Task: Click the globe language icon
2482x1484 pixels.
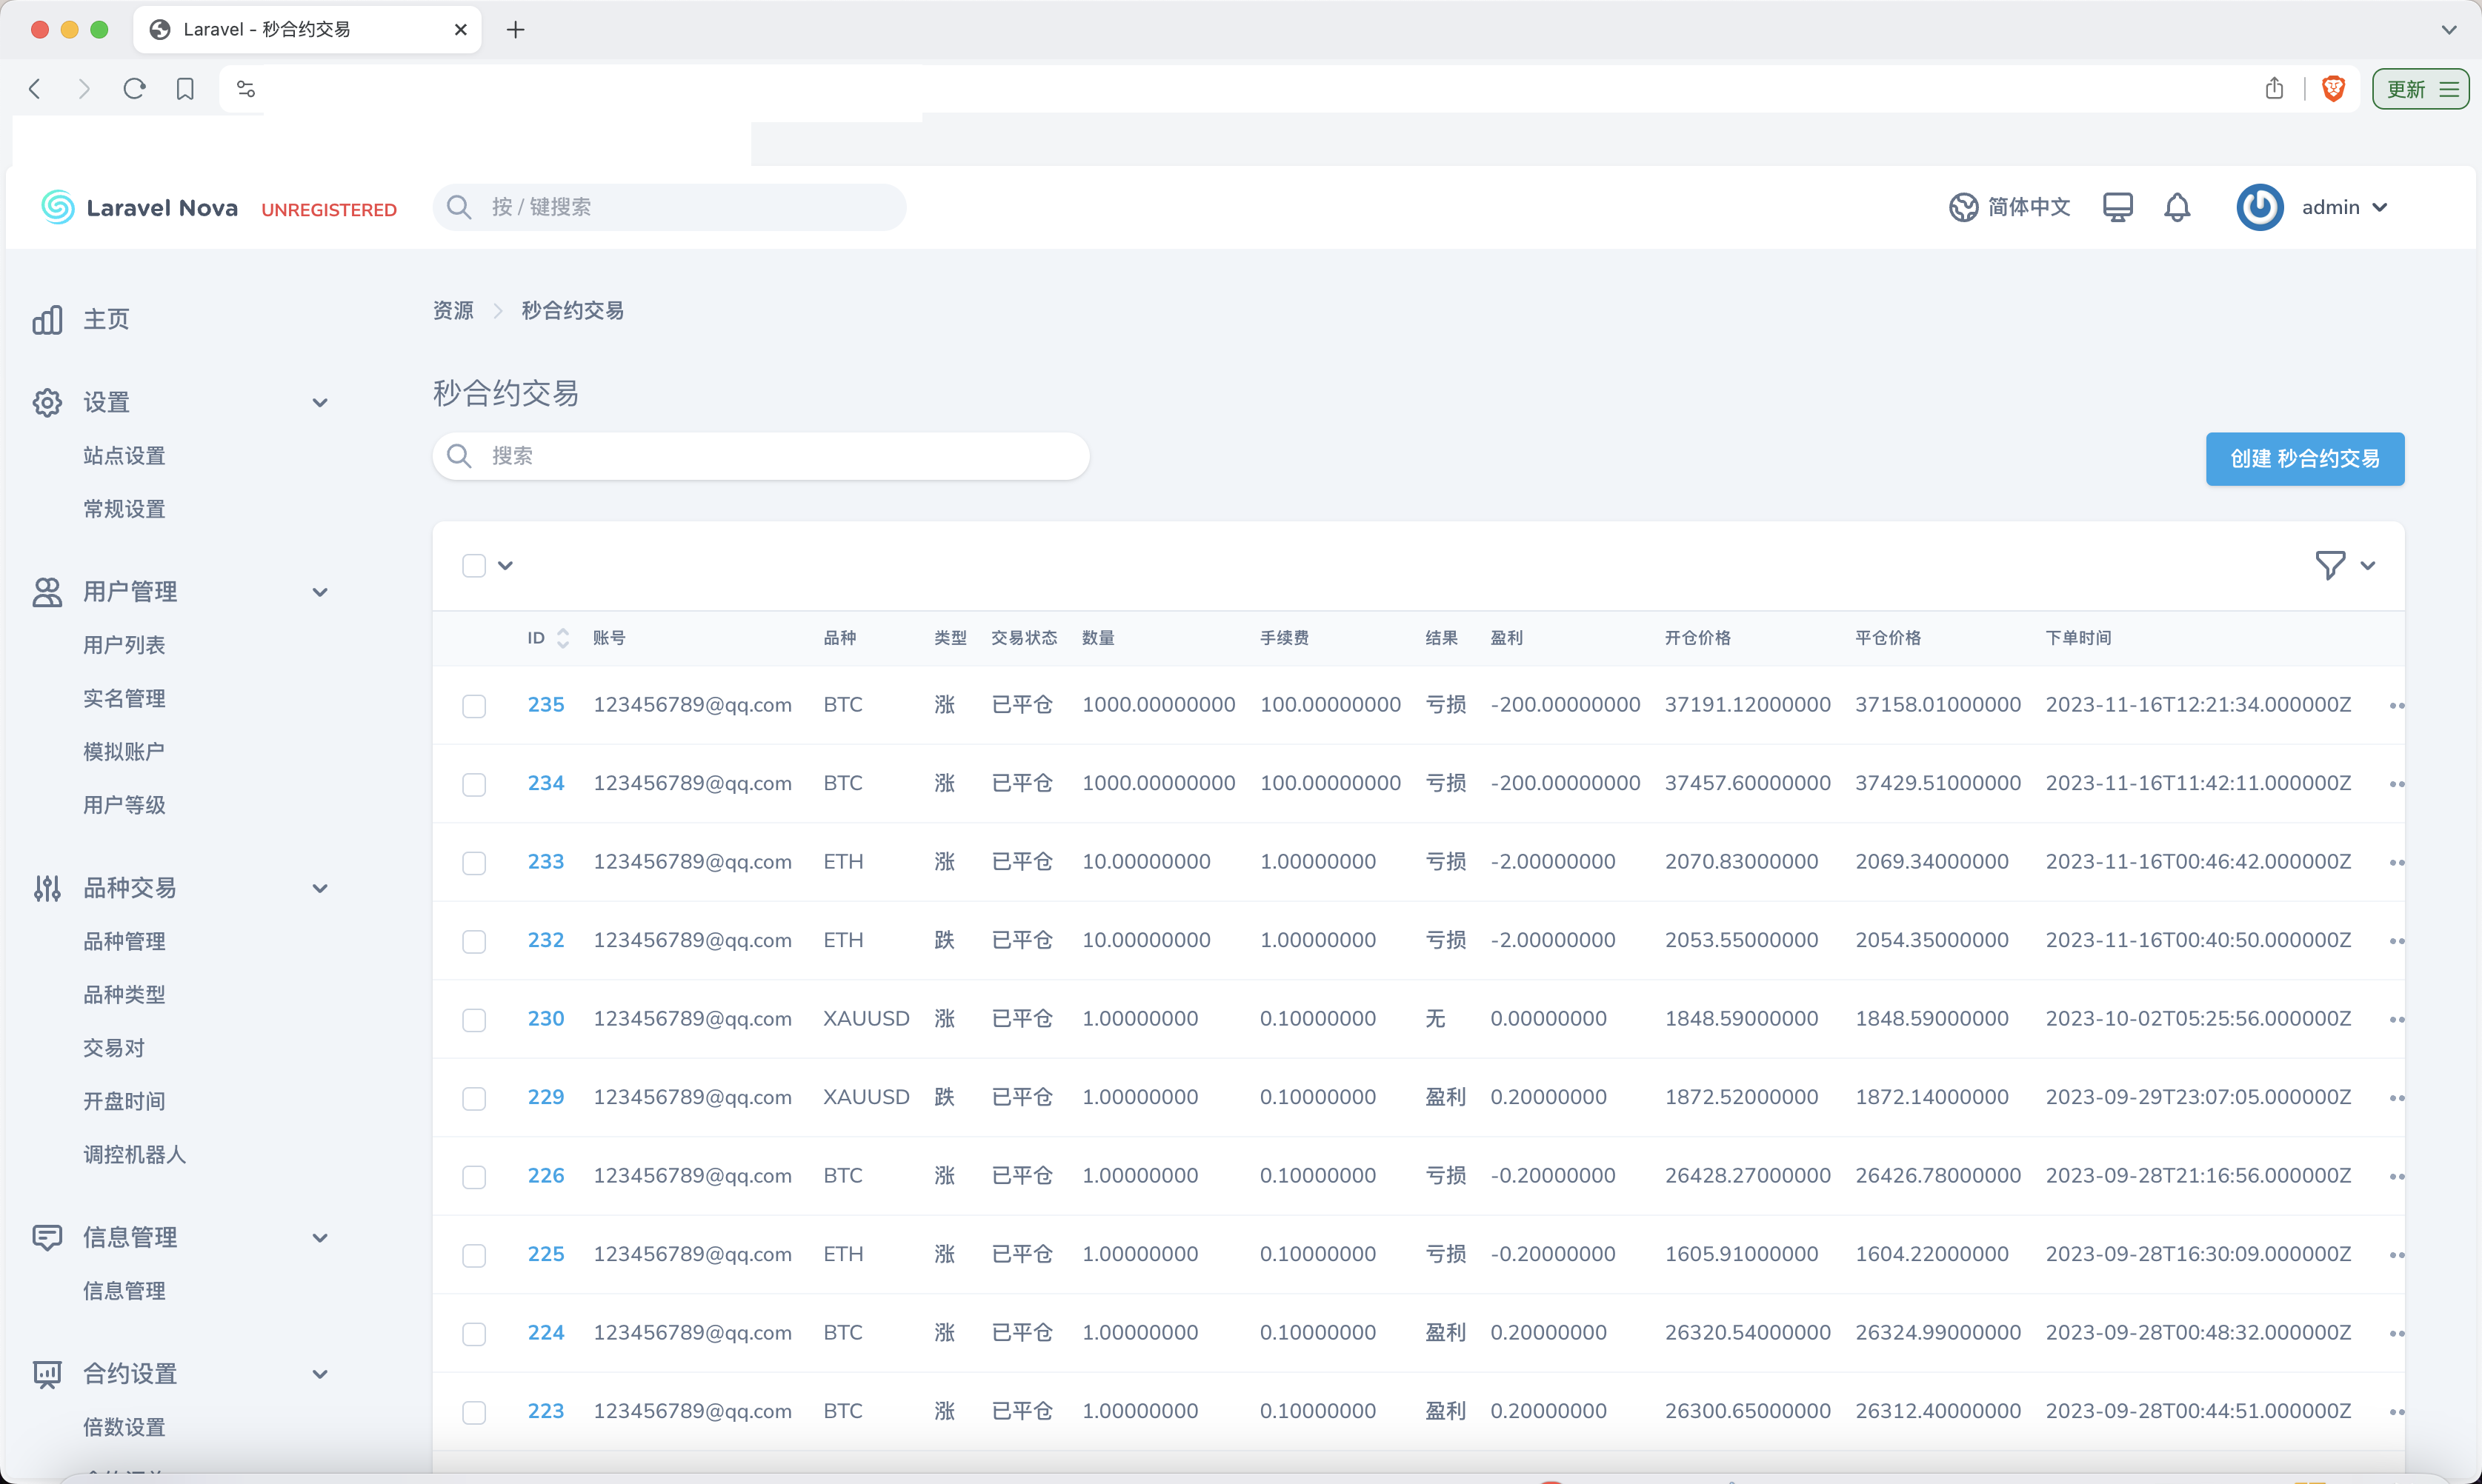Action: [x=1963, y=207]
